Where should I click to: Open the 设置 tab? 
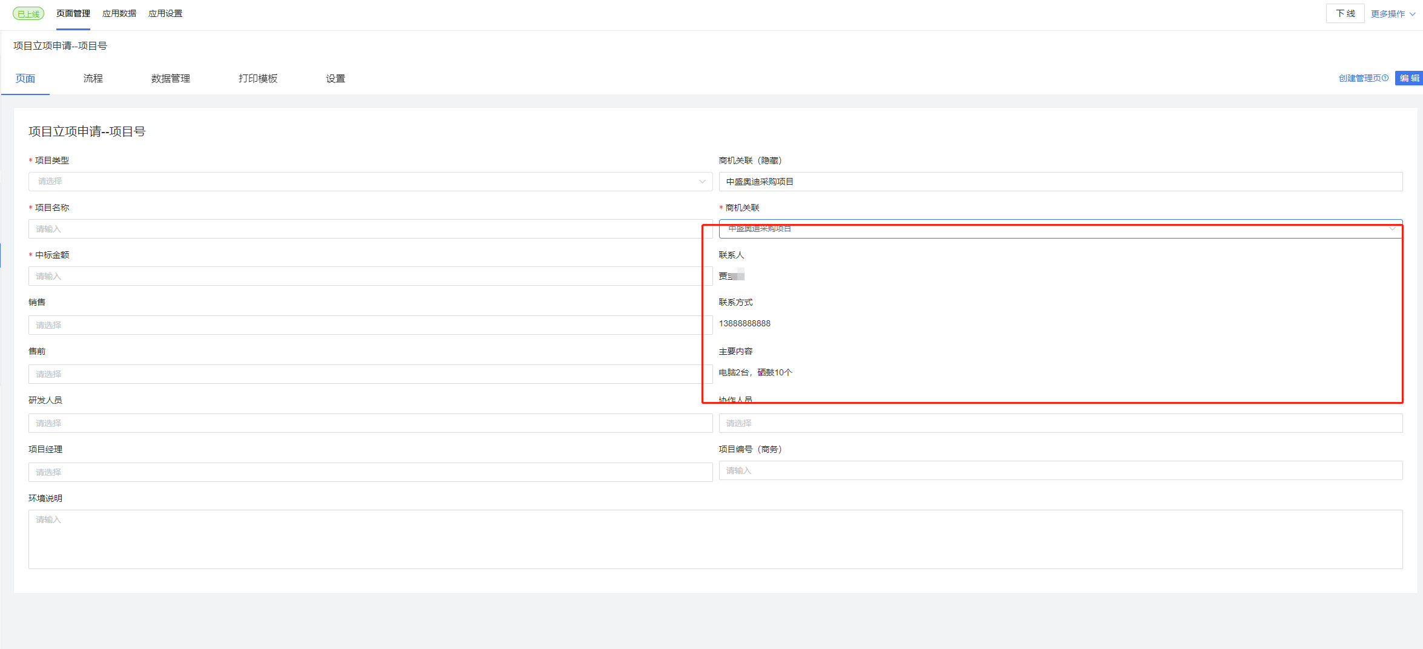click(x=336, y=79)
